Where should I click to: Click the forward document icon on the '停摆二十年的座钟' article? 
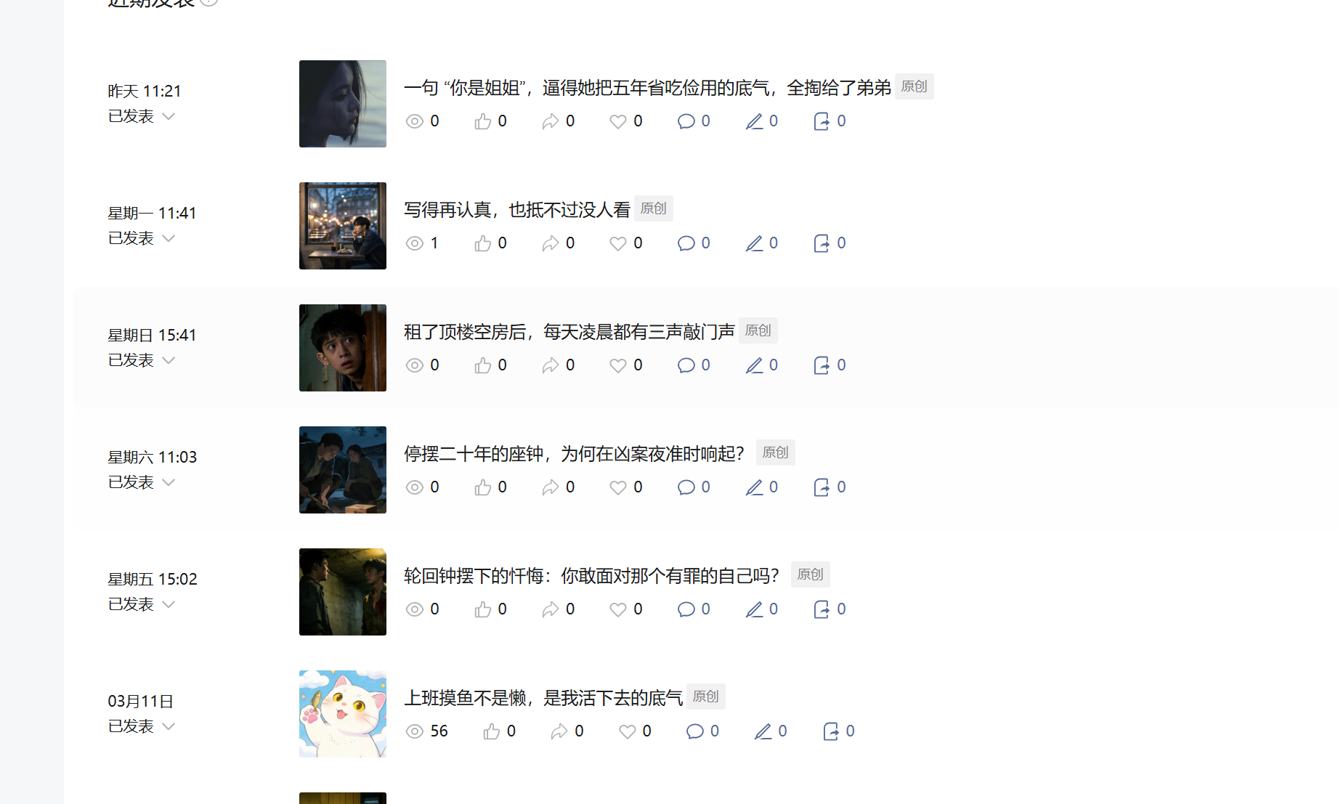821,487
